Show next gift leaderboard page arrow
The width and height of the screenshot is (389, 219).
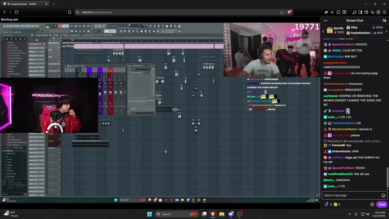(x=386, y=31)
